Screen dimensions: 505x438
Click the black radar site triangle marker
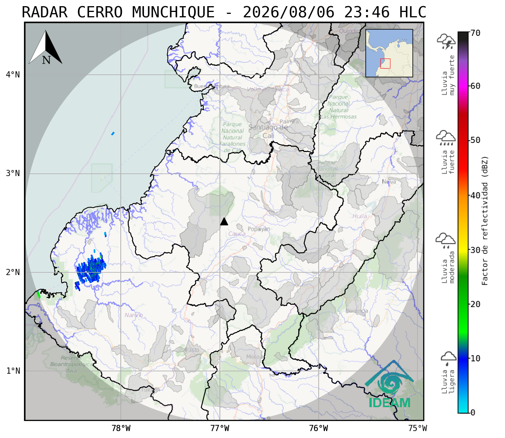pos(224,221)
